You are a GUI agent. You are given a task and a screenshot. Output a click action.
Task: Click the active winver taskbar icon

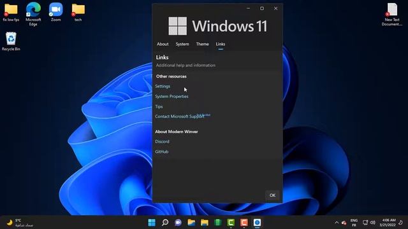click(x=257, y=223)
